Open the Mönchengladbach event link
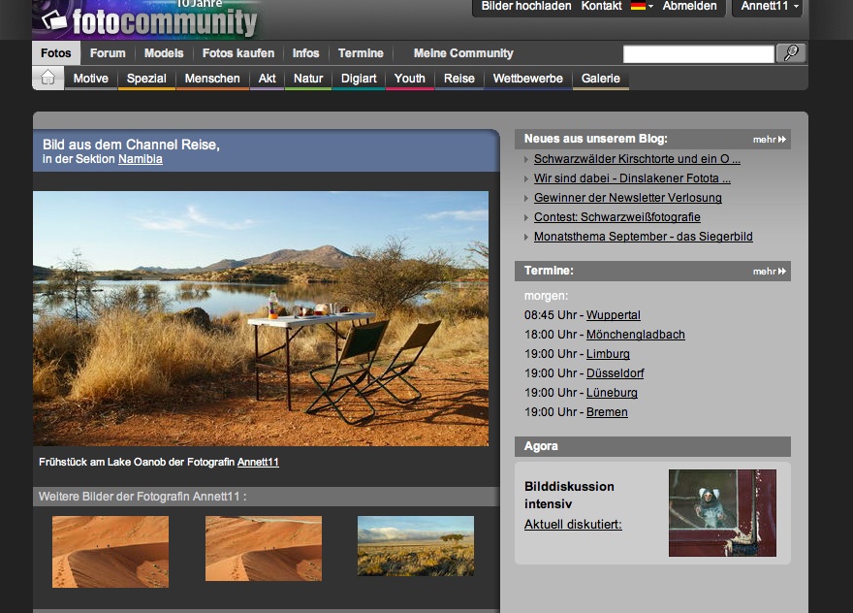The width and height of the screenshot is (853, 613). click(x=636, y=335)
